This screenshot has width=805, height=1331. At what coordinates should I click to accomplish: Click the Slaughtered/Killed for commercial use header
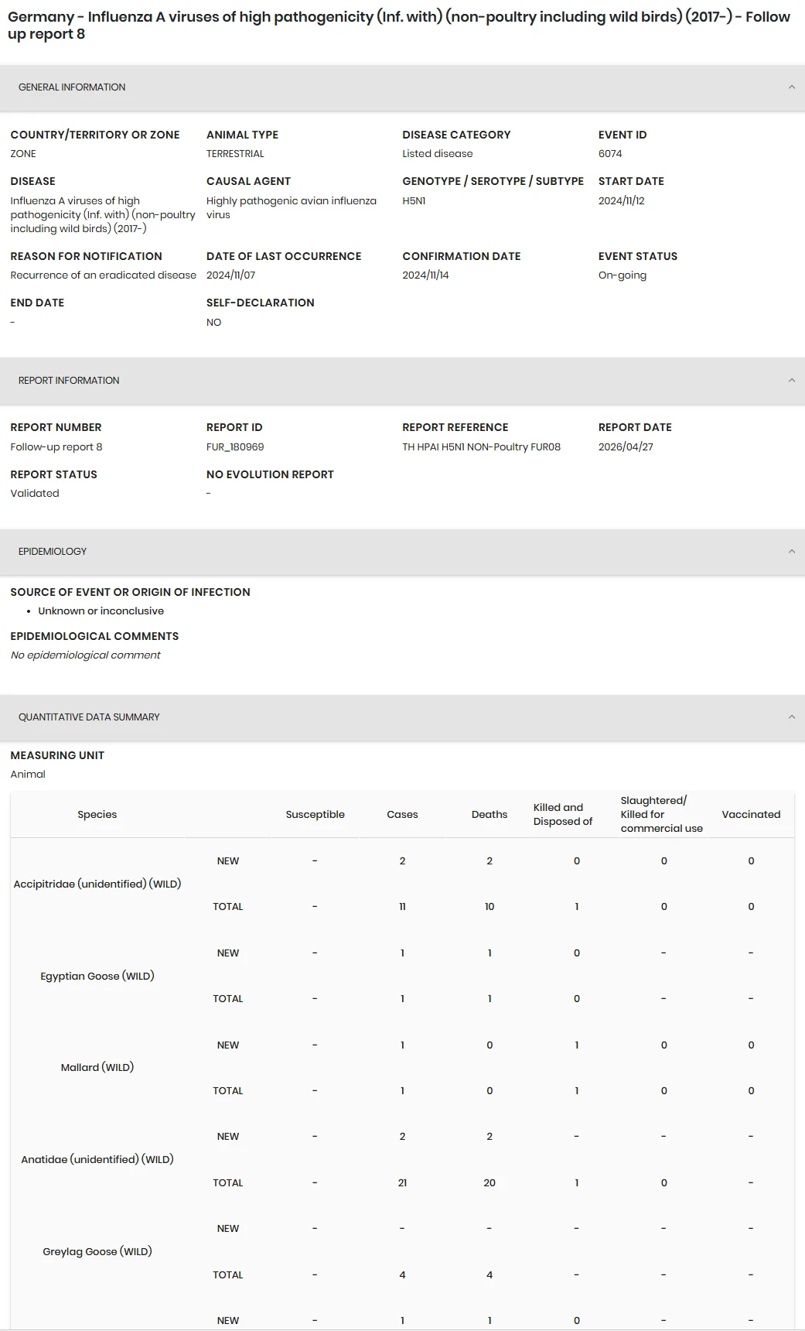point(661,815)
